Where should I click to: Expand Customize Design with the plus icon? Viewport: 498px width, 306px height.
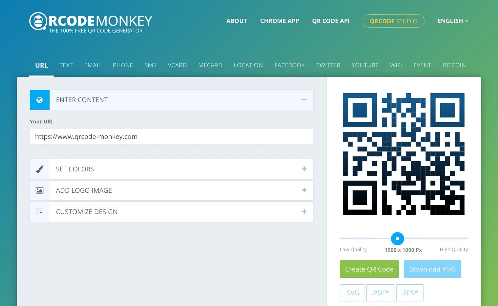[304, 211]
